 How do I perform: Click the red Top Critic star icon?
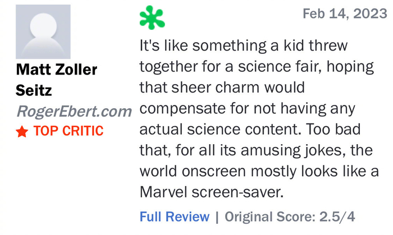pyautogui.click(x=22, y=132)
